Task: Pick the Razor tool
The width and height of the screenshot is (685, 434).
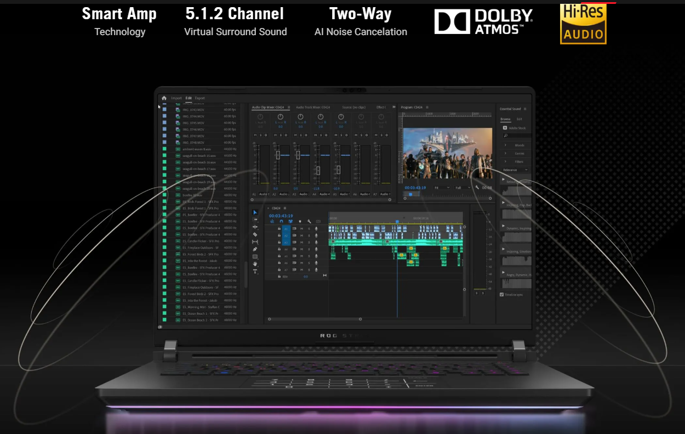Action: [x=255, y=234]
